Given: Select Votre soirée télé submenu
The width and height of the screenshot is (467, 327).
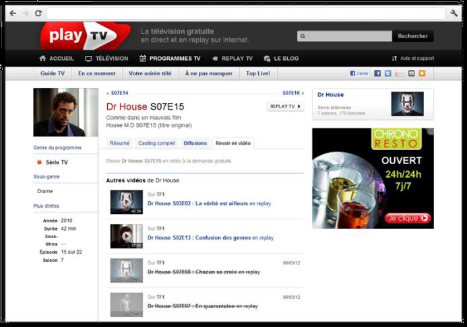Looking at the screenshot, I should point(150,73).
